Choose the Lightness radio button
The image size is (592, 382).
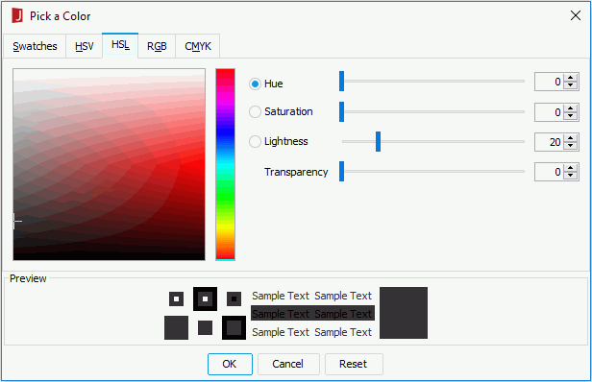256,141
